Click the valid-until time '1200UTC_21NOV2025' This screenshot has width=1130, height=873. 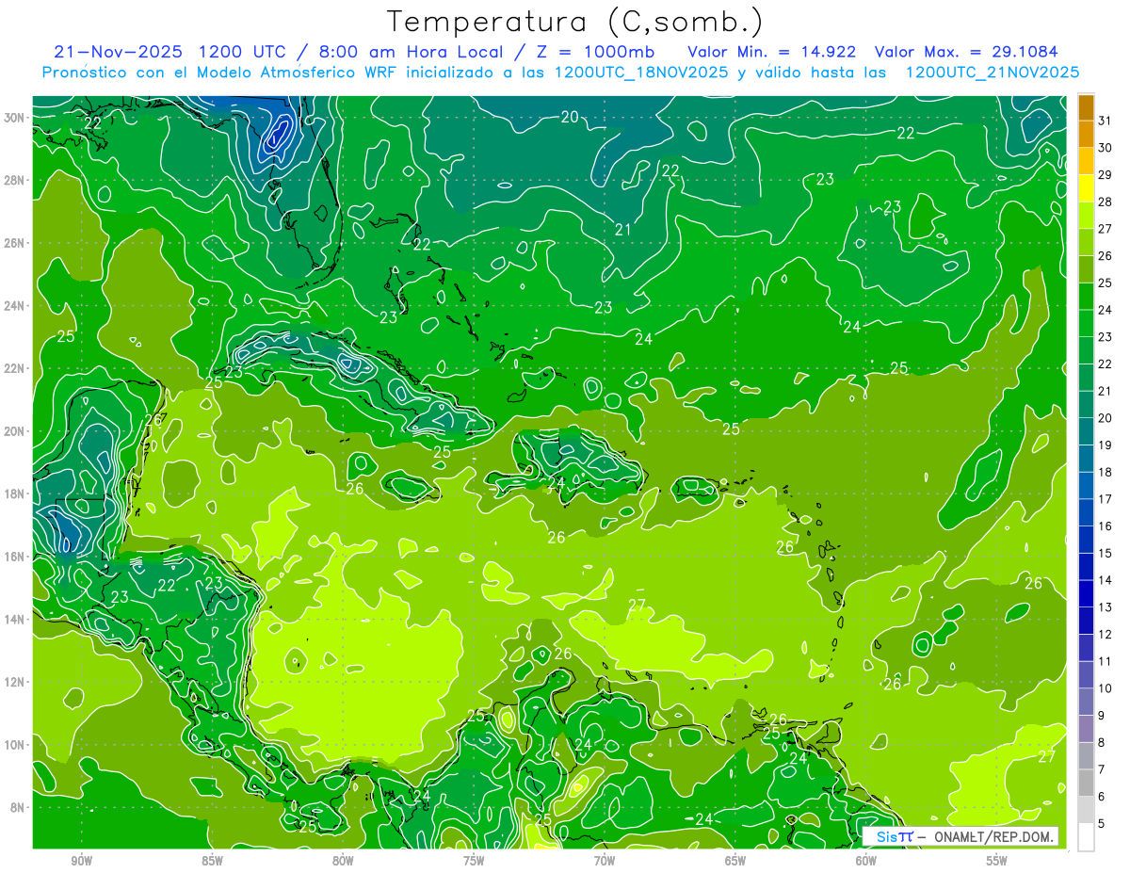[992, 72]
